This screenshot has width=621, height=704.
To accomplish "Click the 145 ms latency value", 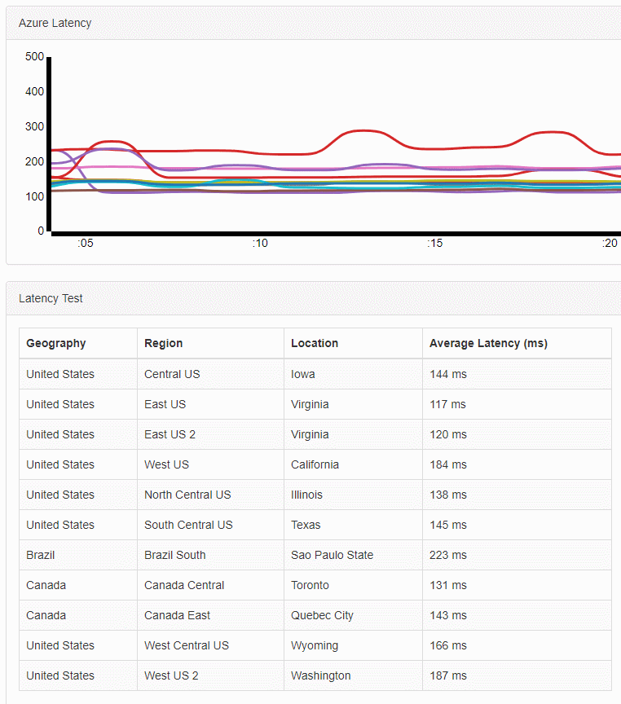I will tap(448, 525).
